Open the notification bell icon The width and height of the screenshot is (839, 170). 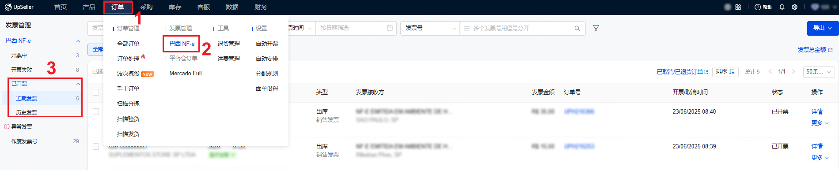point(782,7)
